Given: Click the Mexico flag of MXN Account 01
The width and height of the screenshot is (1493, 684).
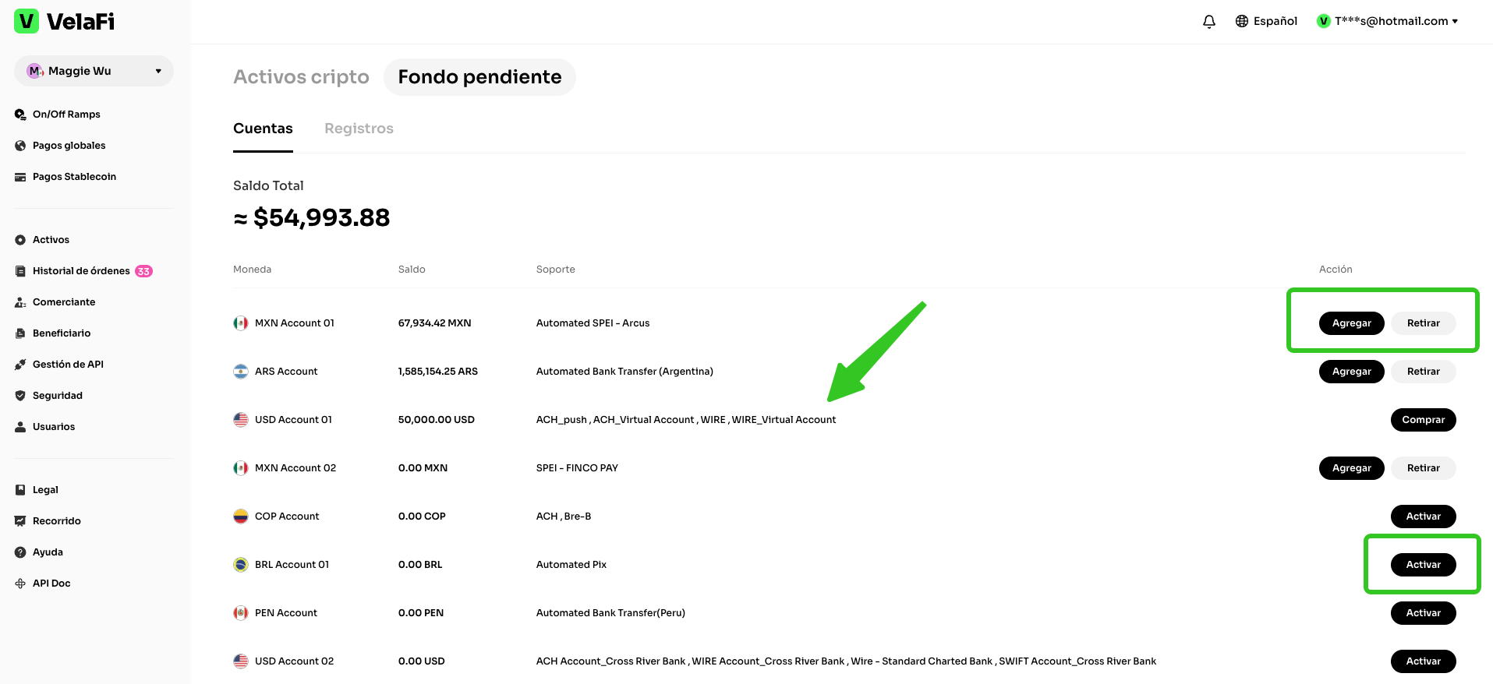Looking at the screenshot, I should coord(241,323).
